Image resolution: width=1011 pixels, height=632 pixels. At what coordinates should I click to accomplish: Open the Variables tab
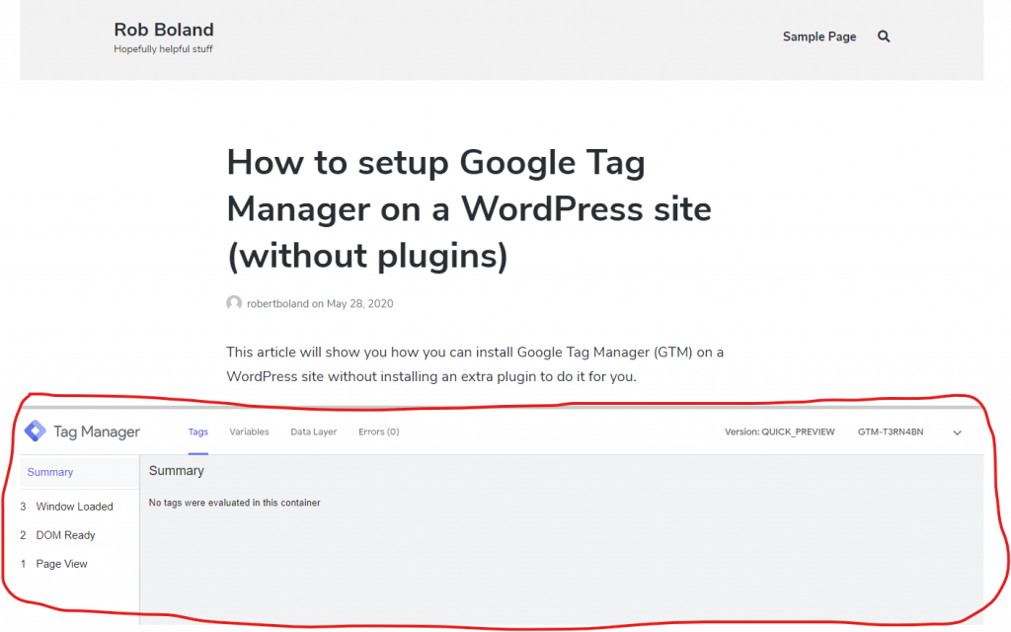pos(249,432)
